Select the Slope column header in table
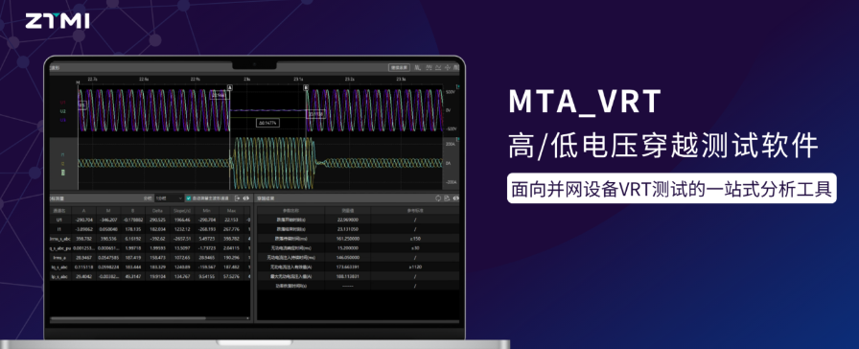This screenshot has height=349, width=859. (181, 210)
